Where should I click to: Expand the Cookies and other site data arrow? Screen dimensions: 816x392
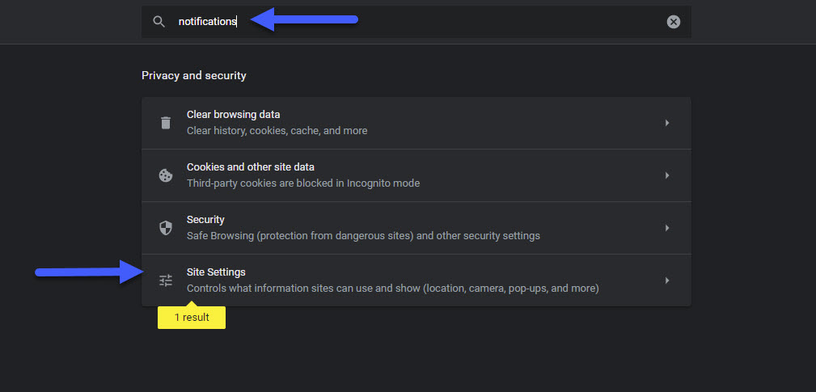(x=666, y=175)
